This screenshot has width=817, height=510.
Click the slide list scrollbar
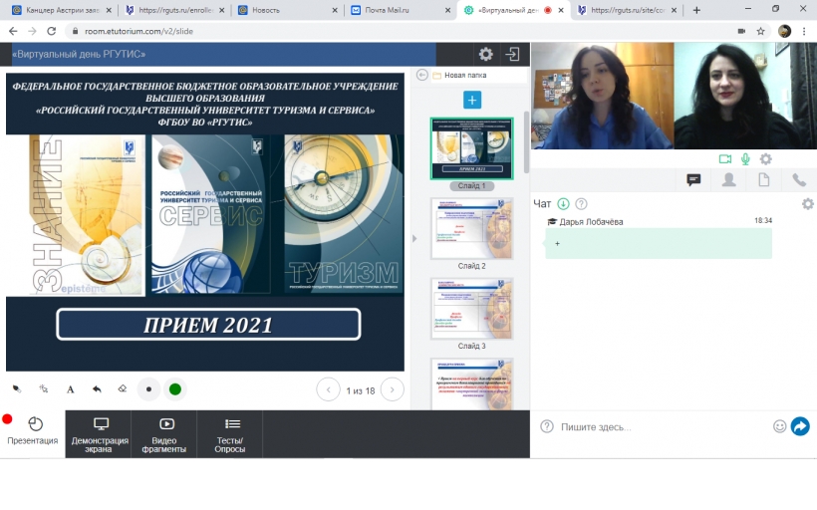(x=526, y=141)
